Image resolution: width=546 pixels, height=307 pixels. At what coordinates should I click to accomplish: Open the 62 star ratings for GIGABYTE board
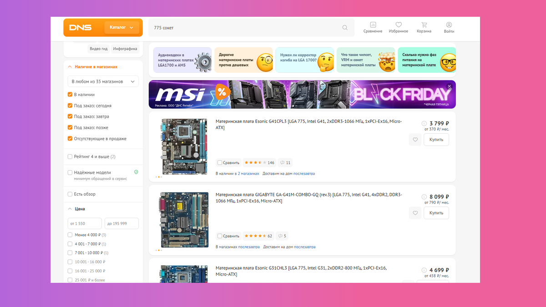(x=258, y=236)
